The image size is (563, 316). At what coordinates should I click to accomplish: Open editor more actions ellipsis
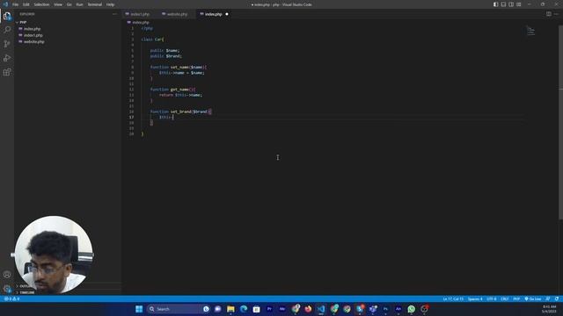click(556, 14)
